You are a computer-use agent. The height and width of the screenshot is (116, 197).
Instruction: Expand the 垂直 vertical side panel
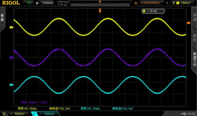point(2,18)
